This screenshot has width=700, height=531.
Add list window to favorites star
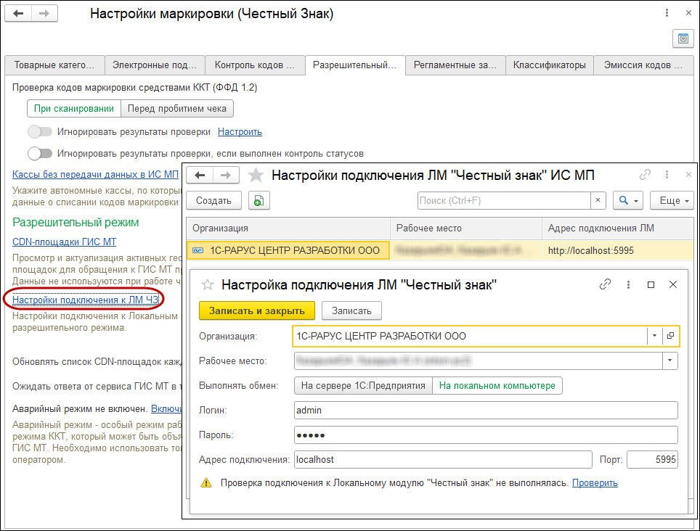pos(256,176)
